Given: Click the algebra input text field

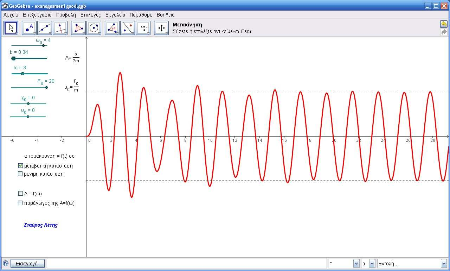Looking at the screenshot, I should point(187,263).
